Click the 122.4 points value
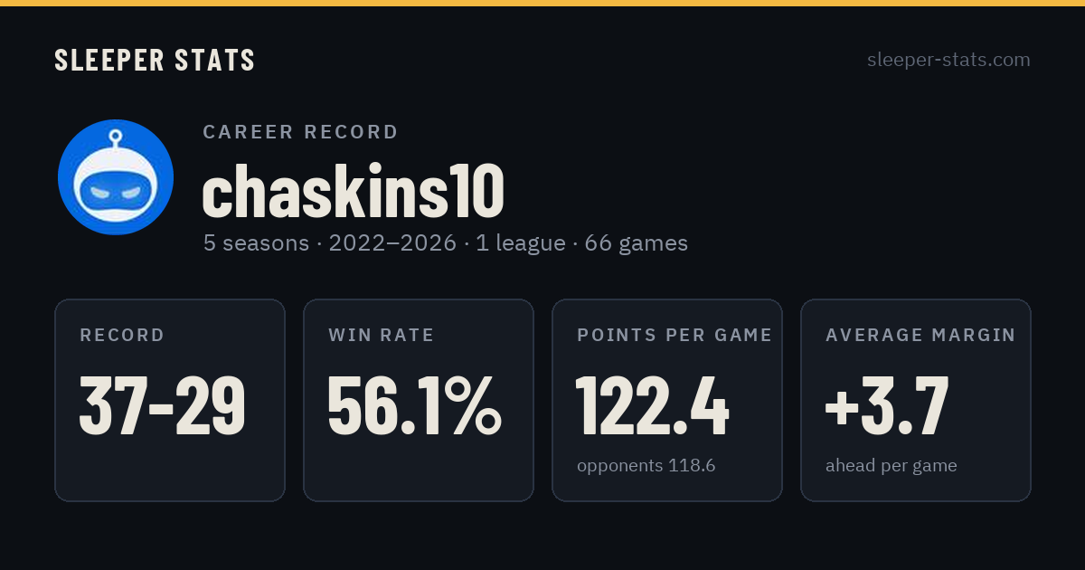 [653, 405]
